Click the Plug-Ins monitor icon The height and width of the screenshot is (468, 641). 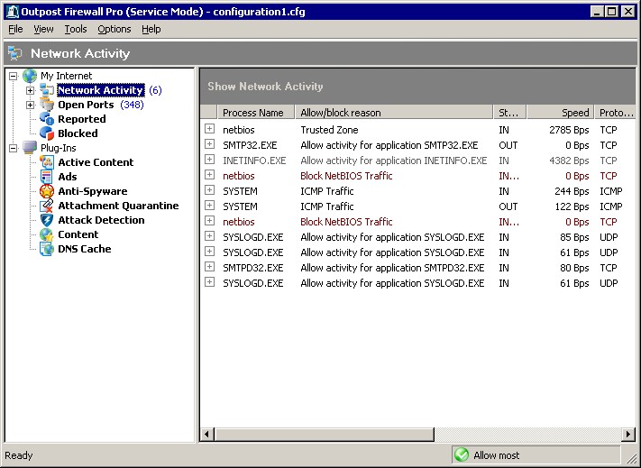[x=30, y=148]
